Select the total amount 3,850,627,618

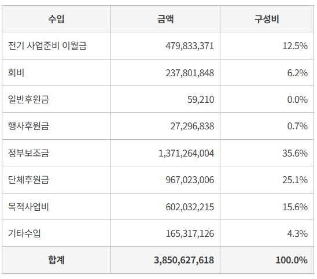184,260
